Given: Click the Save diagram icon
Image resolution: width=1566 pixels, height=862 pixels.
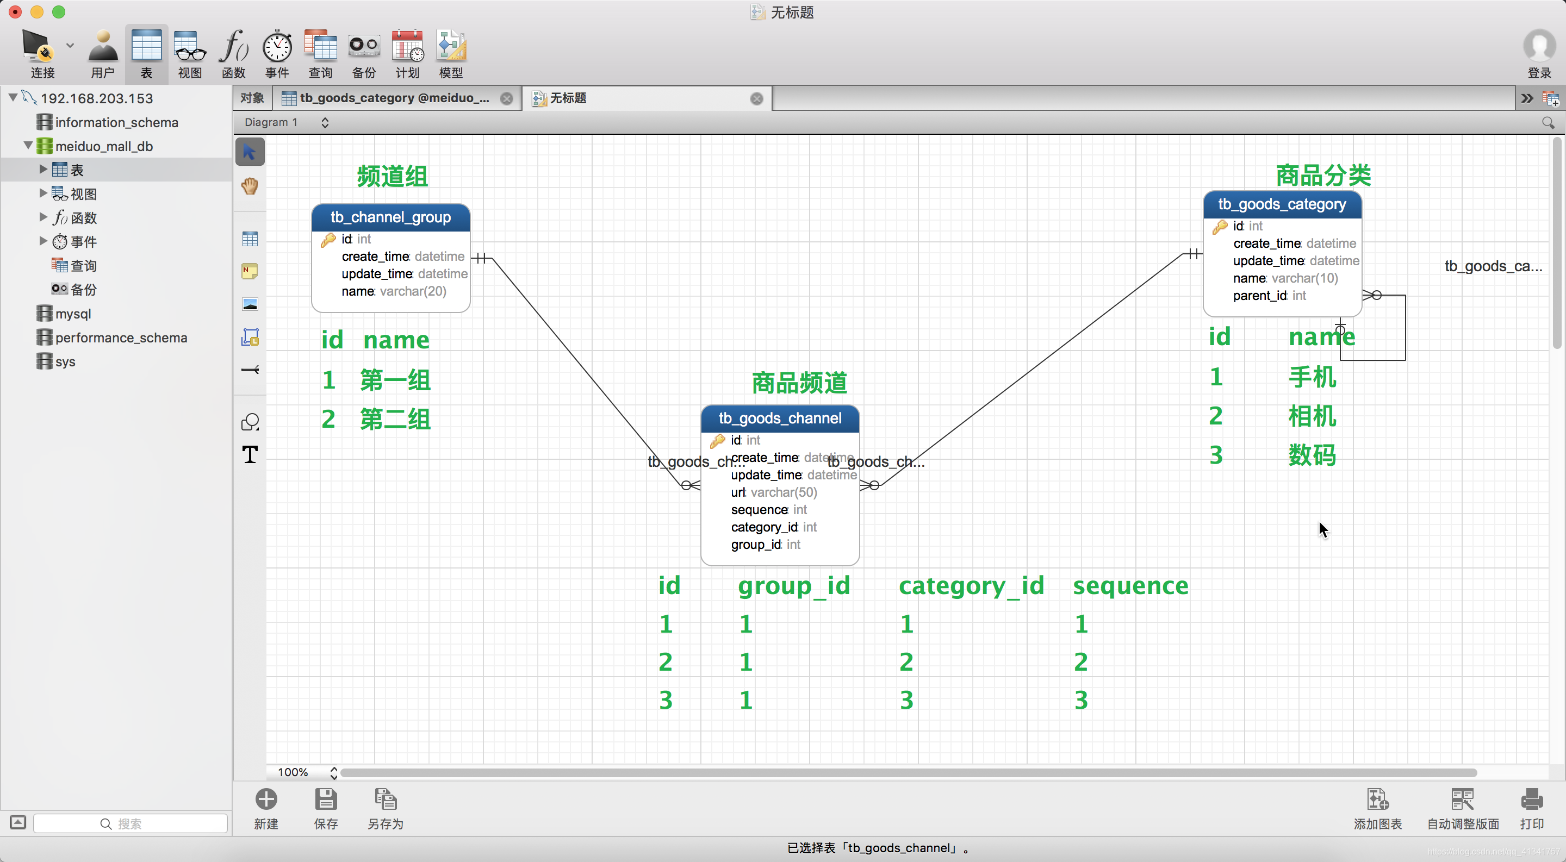Looking at the screenshot, I should tap(326, 808).
